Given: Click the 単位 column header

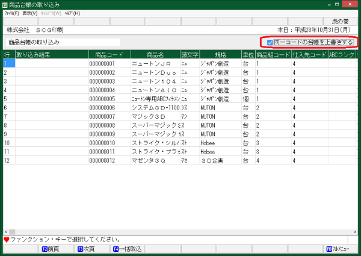Looking at the screenshot, I should (x=248, y=55).
